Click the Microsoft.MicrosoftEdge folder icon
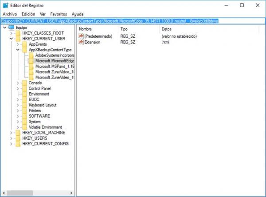Screen dimensions: 266x197 coord(31,61)
